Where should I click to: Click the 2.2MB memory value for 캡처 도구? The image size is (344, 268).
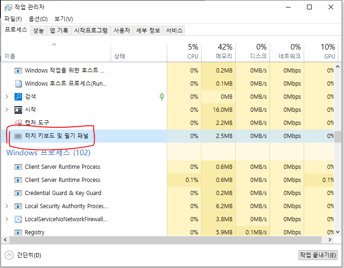224,123
